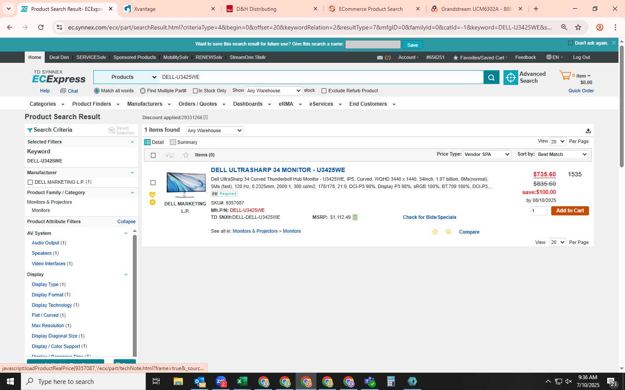The height and width of the screenshot is (390, 625).
Task: Click the download results icon
Action: (588, 131)
